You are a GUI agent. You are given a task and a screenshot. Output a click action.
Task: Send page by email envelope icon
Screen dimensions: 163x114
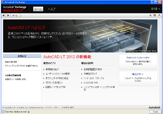[x=155, y=15]
